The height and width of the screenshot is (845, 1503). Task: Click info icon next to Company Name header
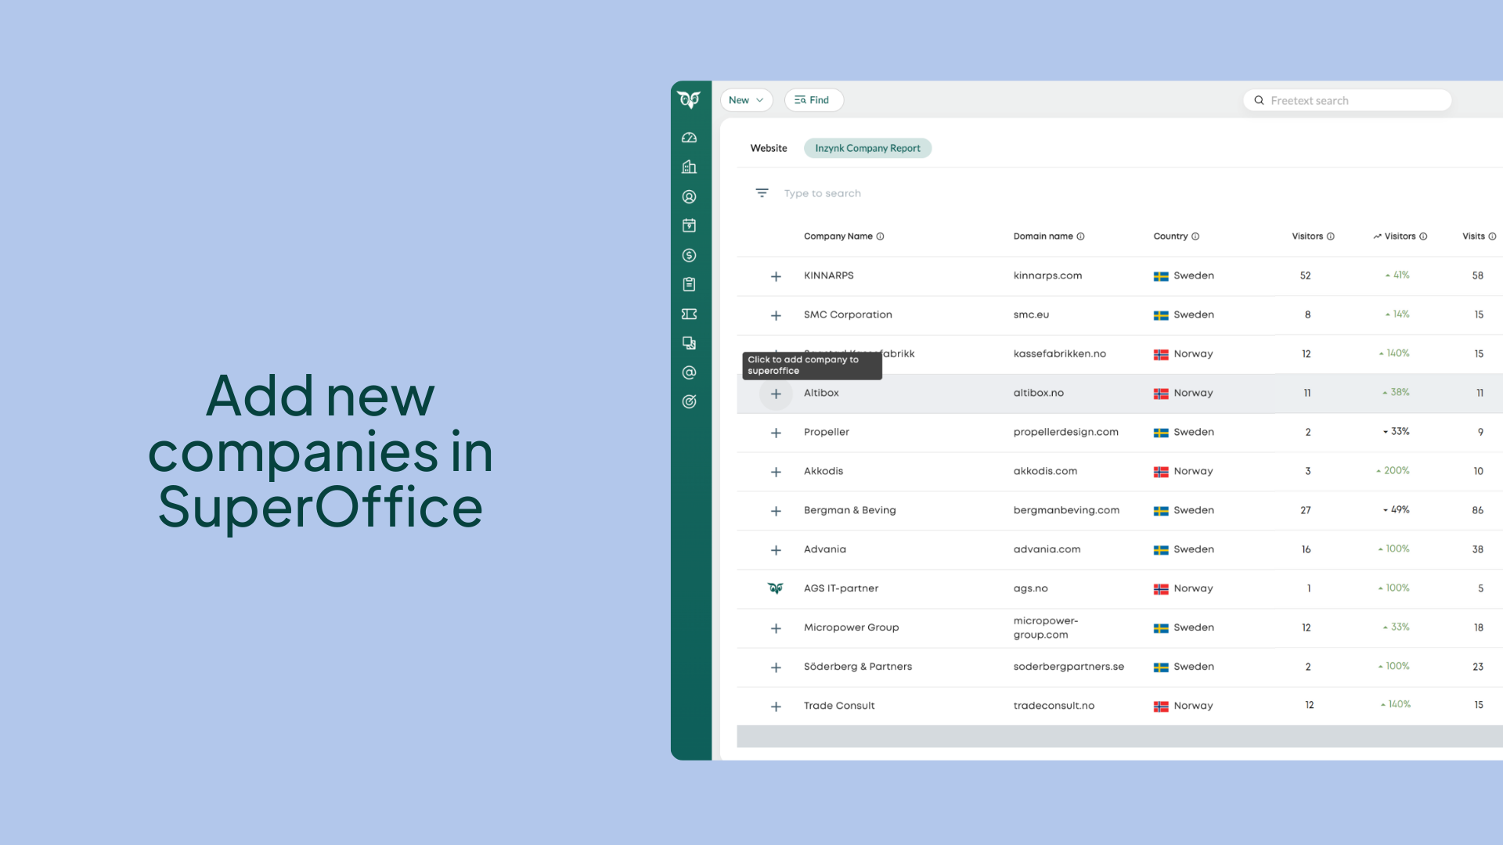[x=880, y=236]
